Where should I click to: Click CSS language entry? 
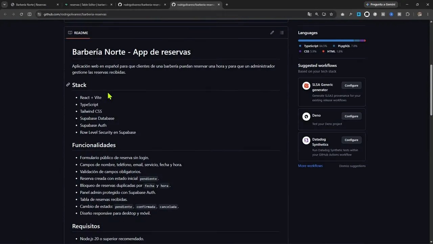307,52
